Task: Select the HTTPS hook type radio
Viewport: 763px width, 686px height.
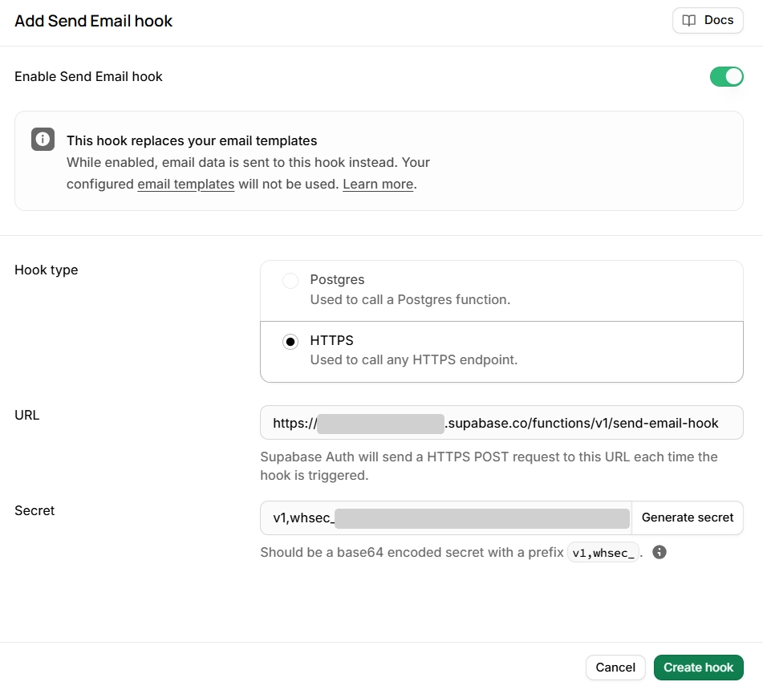Action: point(290,342)
